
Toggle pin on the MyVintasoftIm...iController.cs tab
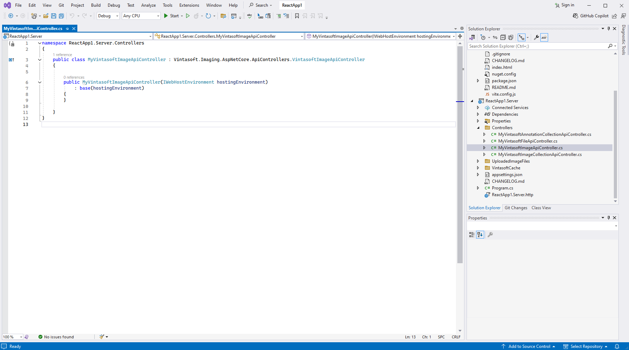tap(67, 29)
